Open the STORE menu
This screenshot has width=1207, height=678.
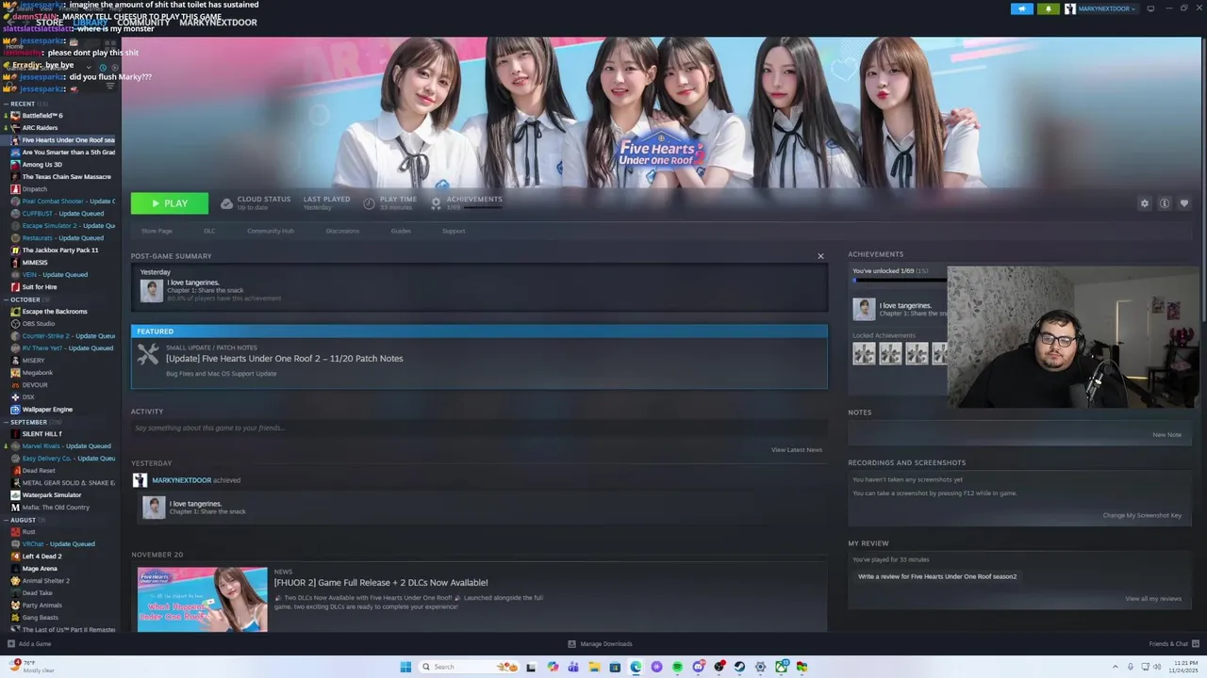(x=49, y=23)
